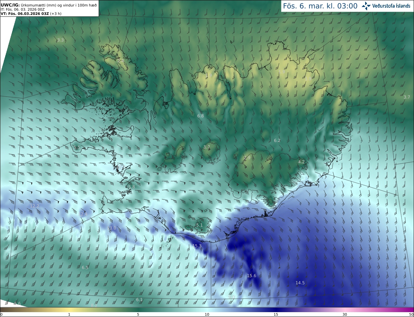The height and width of the screenshot is (317, 414).
Task: Select the VT: Fös. 06.03.2026 03Z line
Action: 31,14
